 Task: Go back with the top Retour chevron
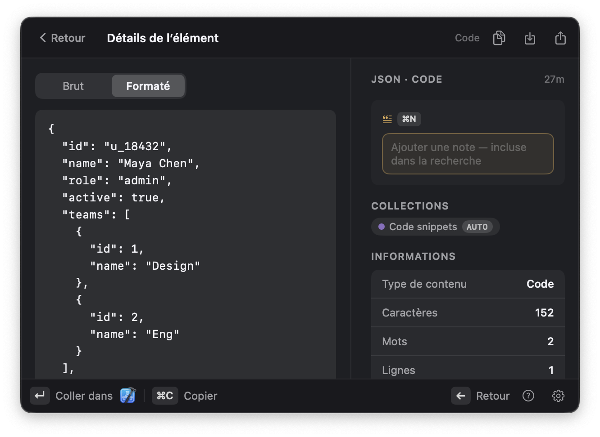[62, 38]
